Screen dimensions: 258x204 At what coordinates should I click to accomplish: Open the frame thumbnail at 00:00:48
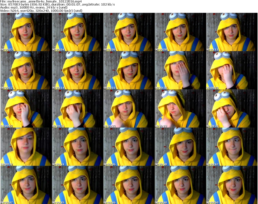pos(180,185)
